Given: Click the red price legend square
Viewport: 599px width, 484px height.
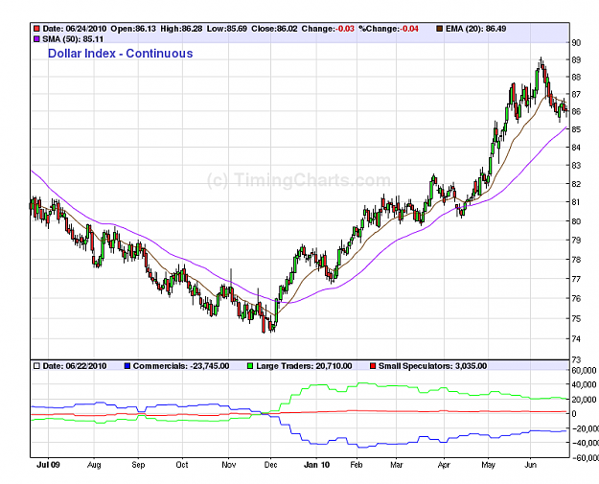Looking at the screenshot, I should point(36,29).
